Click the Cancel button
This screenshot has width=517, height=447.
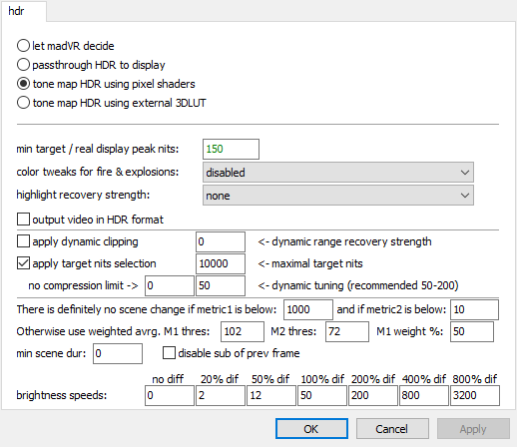point(392,429)
